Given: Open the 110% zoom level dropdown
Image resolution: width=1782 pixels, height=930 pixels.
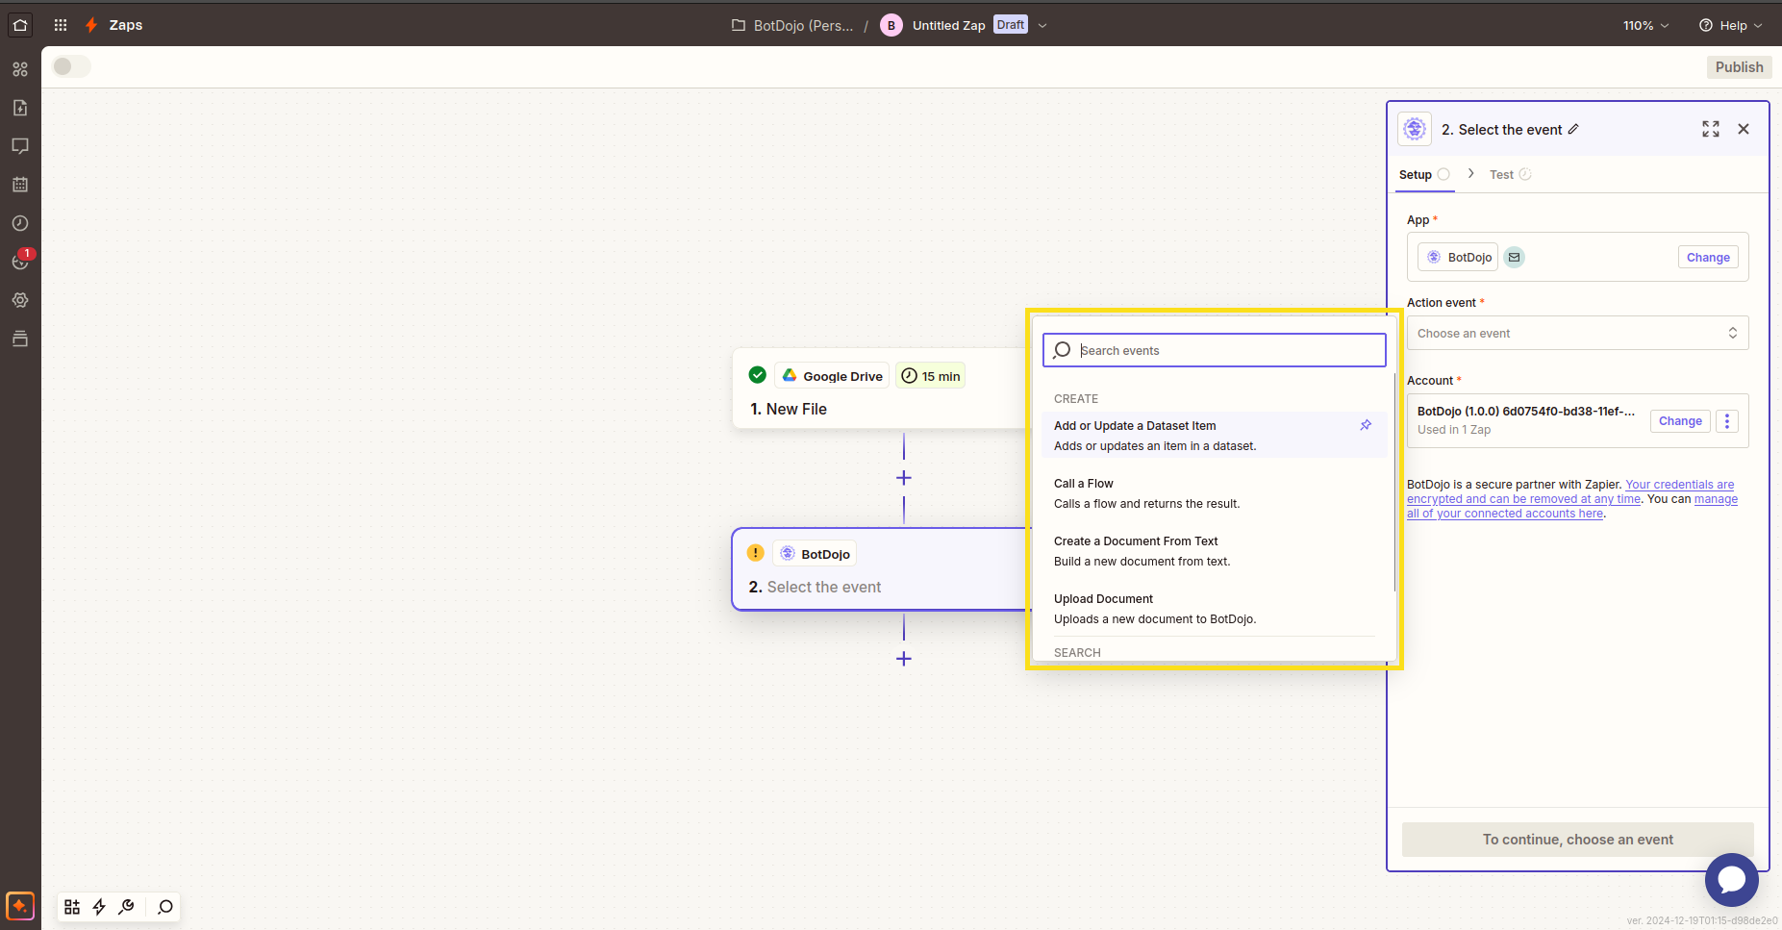Looking at the screenshot, I should [x=1646, y=26].
